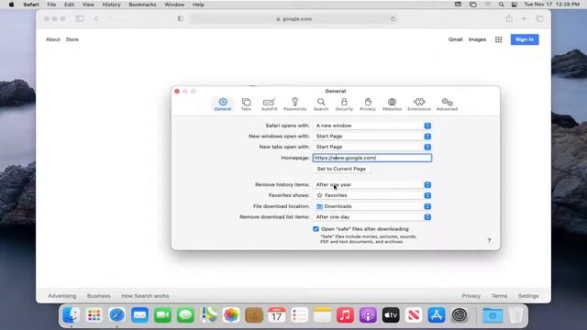Screen dimensions: 587x330
Task: Expand the 'New windows open with' dropdown
Action: (x=372, y=137)
